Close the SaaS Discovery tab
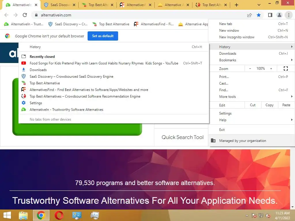Viewport: 295px width, 221px height. tap(74, 5)
